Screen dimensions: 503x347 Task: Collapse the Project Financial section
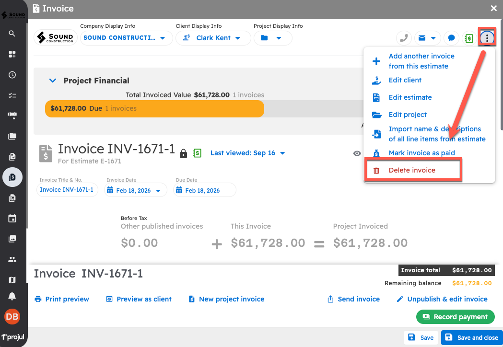pos(53,81)
